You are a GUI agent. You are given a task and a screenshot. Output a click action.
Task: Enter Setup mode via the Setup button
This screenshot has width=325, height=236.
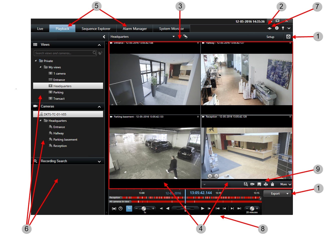(x=270, y=37)
